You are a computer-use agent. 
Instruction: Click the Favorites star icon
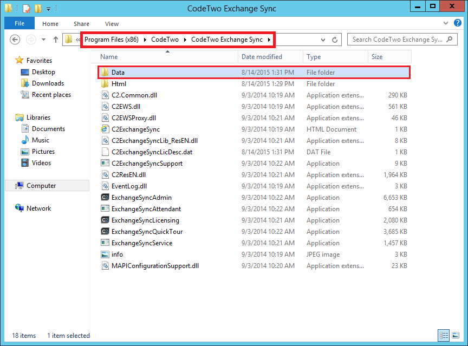[19, 60]
